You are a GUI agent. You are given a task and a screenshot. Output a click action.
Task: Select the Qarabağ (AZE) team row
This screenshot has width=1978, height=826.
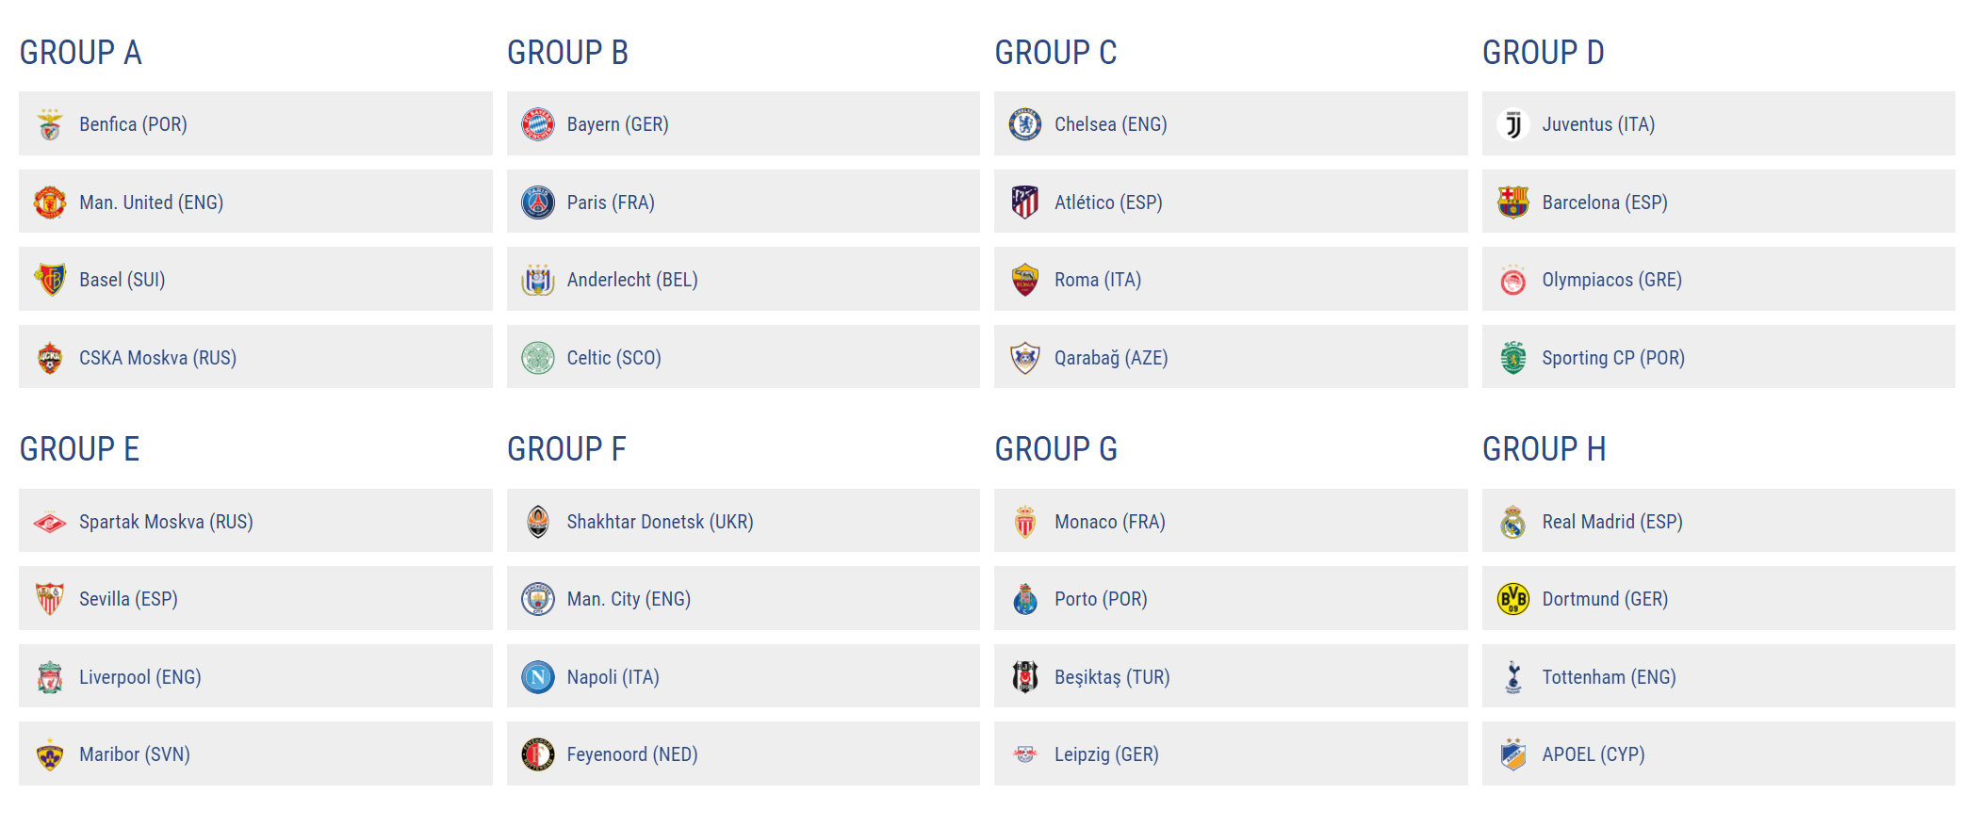1230,358
